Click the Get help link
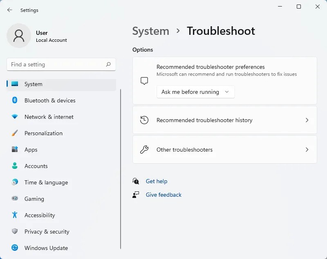The width and height of the screenshot is (327, 259). [157, 181]
